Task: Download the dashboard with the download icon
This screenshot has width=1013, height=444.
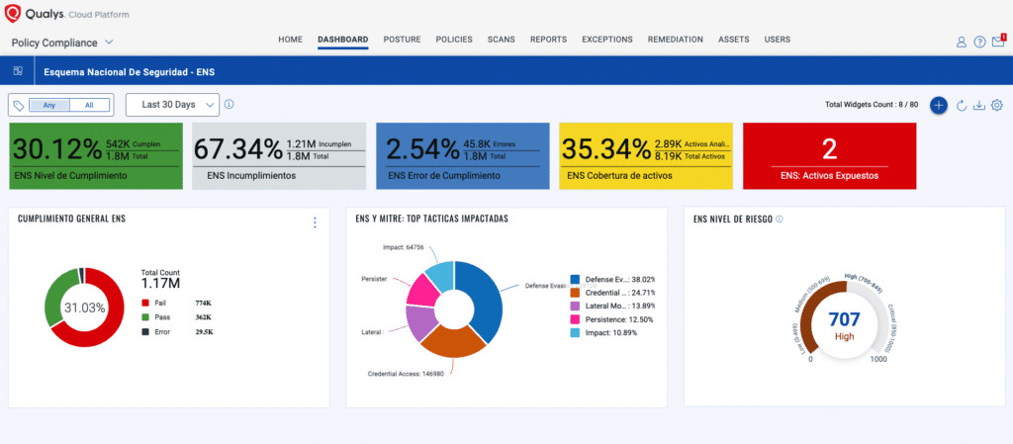Action: pyautogui.click(x=978, y=105)
